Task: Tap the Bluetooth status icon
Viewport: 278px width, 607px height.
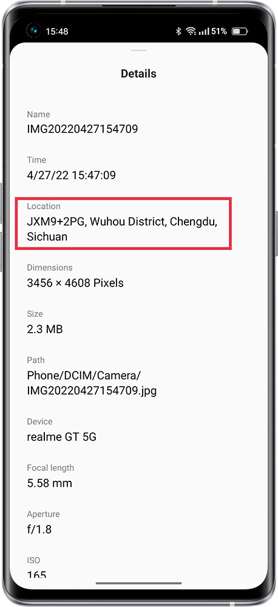Action: pyautogui.click(x=178, y=32)
